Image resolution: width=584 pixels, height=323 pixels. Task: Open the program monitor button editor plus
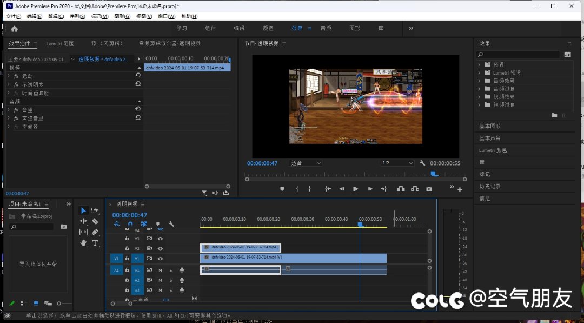460,189
